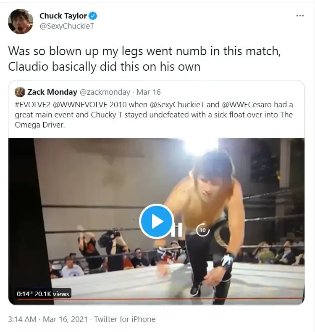Click the quoted tweet's Mar 16 date

149,92
